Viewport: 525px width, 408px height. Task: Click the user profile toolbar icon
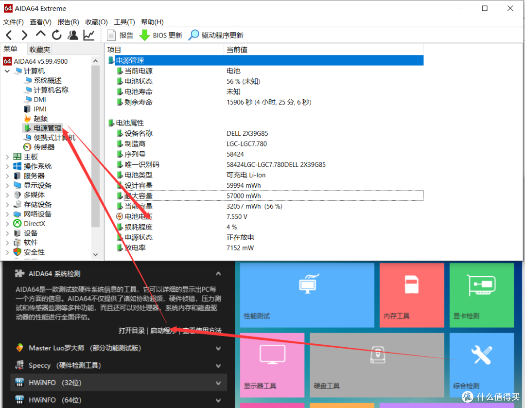point(72,35)
